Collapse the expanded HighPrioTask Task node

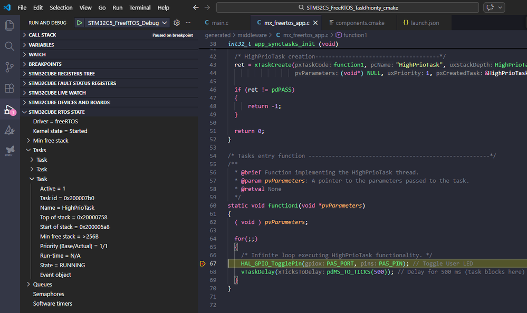point(32,179)
